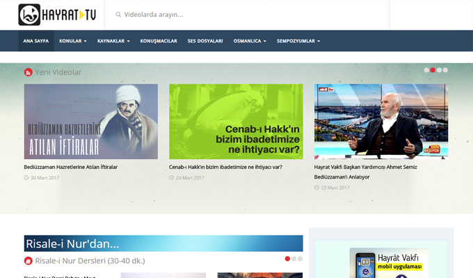Open the green 'Cenab-ı Hakk'ın' video thumbnail
Viewport: 473px width, 278px height.
[236, 122]
